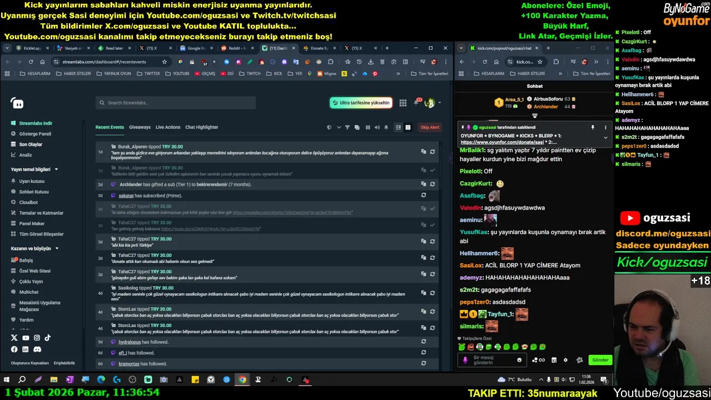Select Son Olaylar in the sidebar
The width and height of the screenshot is (711, 400).
tap(27, 144)
